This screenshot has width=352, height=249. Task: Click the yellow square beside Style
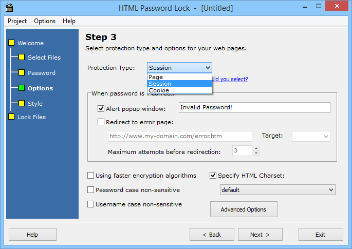pyautogui.click(x=22, y=103)
